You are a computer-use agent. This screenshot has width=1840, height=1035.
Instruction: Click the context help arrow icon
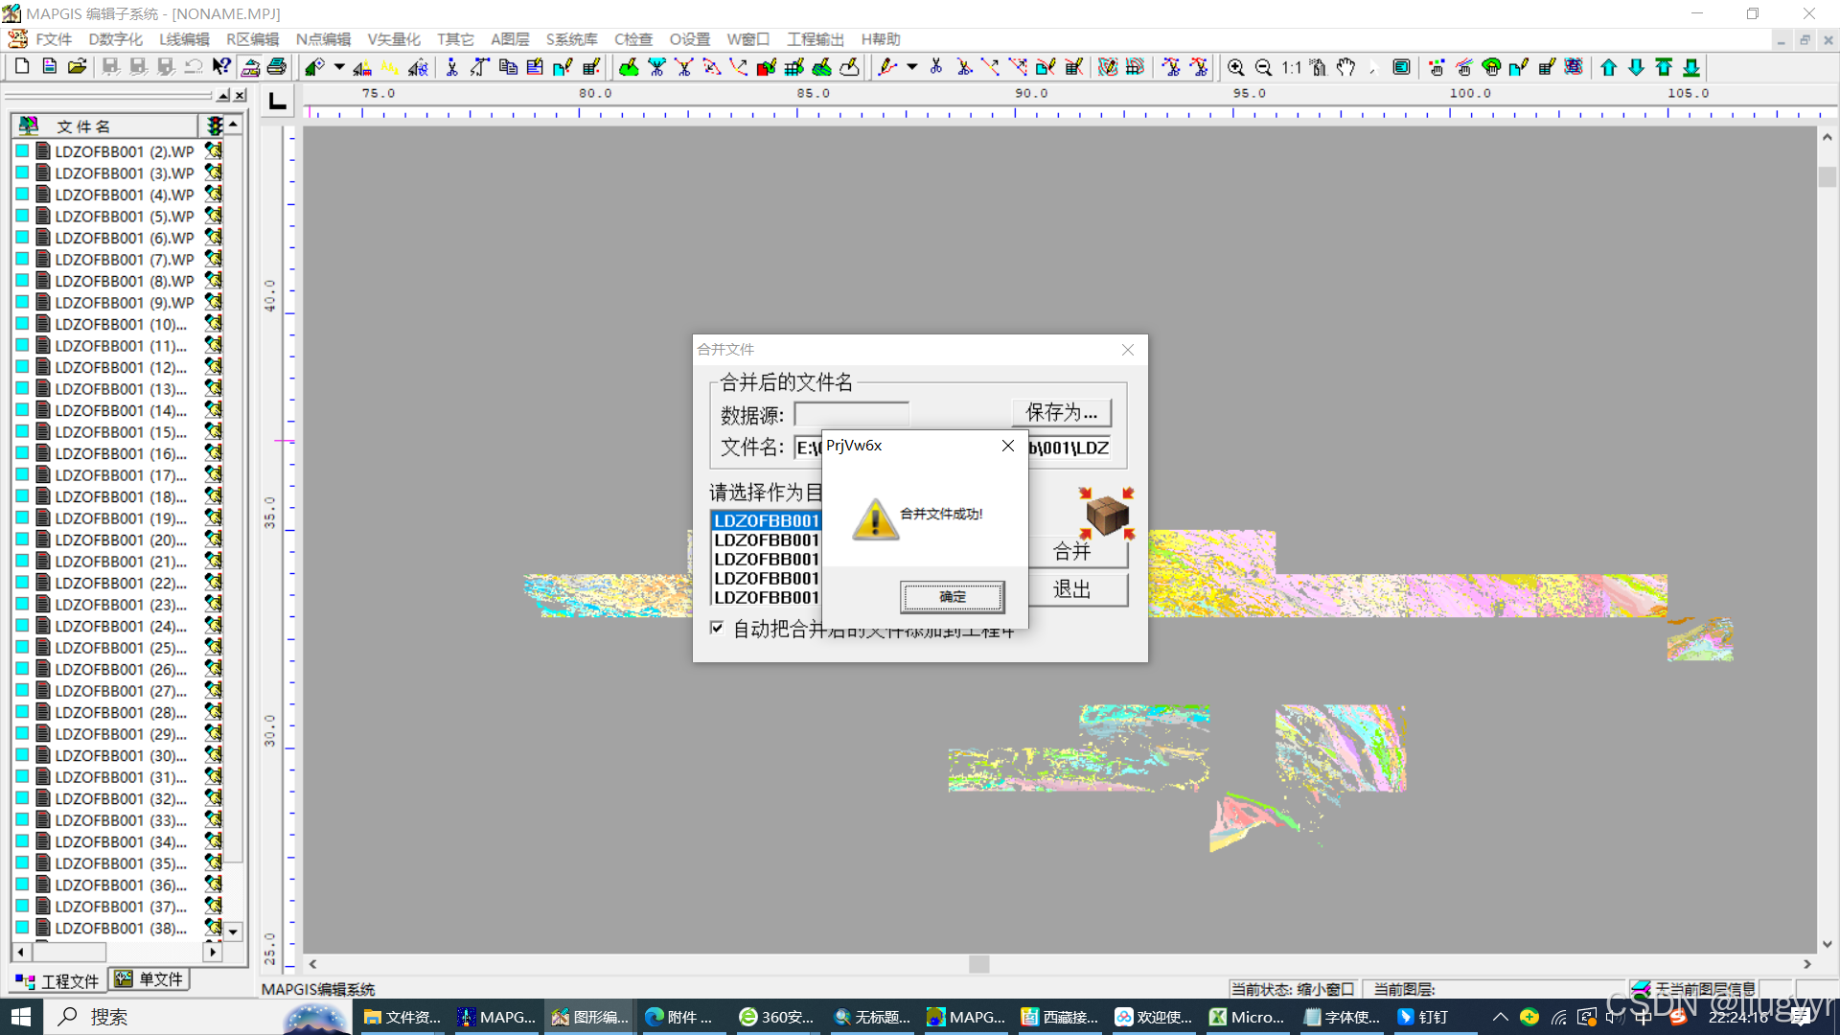[221, 67]
